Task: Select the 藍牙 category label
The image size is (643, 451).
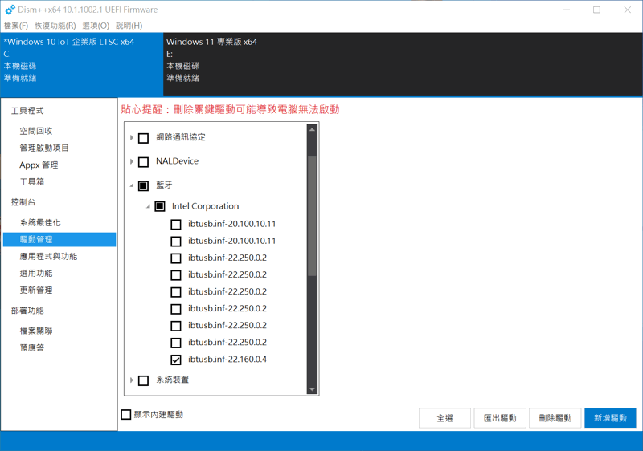Action: click(164, 185)
